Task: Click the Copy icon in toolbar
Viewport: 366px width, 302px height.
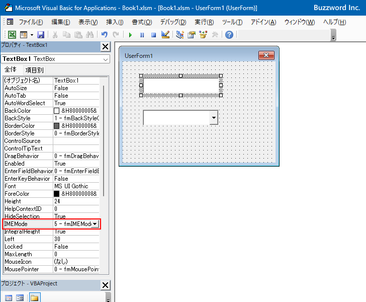Action: [66, 35]
